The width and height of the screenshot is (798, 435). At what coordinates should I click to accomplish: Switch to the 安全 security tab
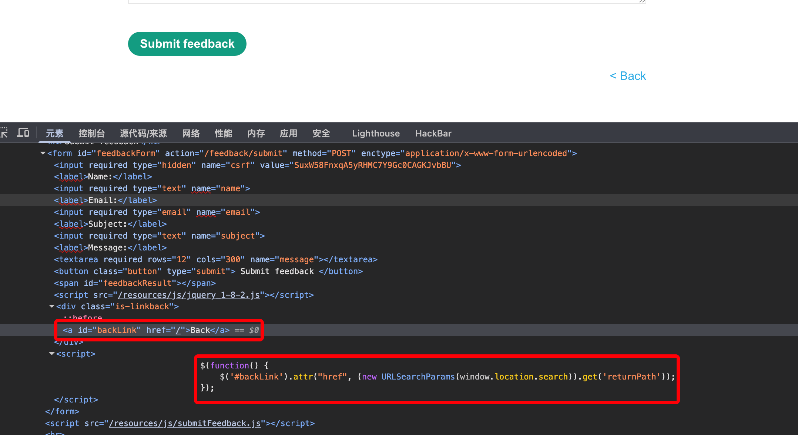(x=321, y=134)
